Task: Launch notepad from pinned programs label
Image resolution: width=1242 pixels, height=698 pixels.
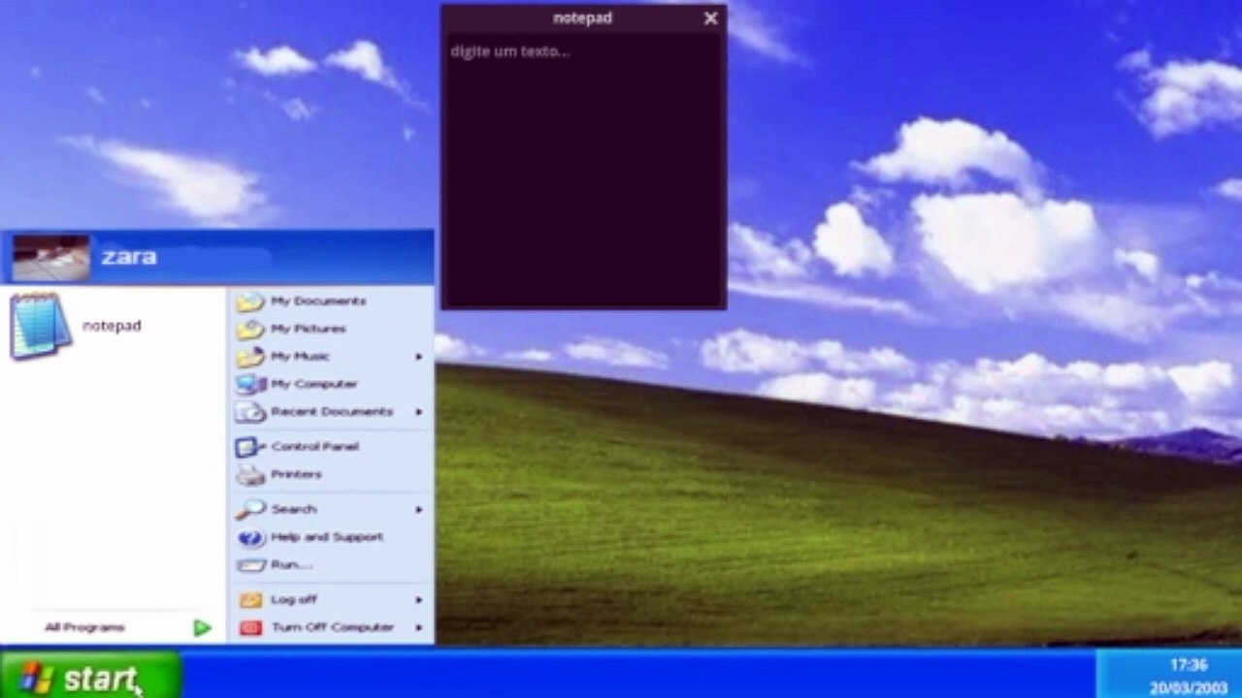Action: click(x=112, y=326)
